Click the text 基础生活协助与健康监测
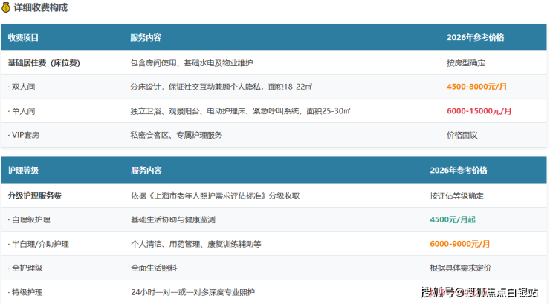This screenshot has height=304, width=550. point(173,219)
